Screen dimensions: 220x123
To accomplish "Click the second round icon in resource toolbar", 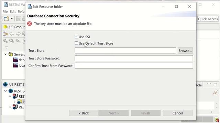I will [11, 41].
